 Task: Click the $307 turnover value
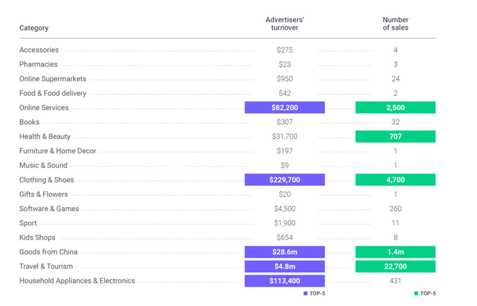[x=285, y=122]
